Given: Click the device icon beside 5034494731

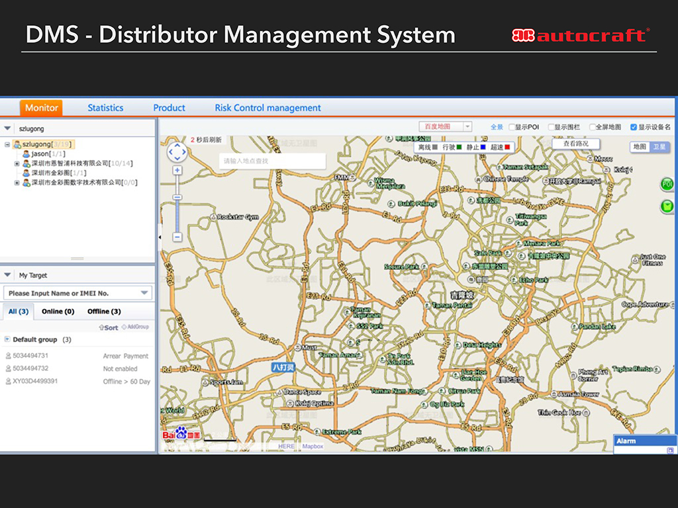Looking at the screenshot, I should pyautogui.click(x=8, y=356).
